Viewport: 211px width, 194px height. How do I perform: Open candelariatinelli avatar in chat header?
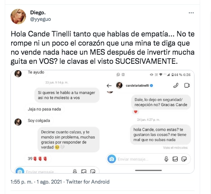point(119,85)
